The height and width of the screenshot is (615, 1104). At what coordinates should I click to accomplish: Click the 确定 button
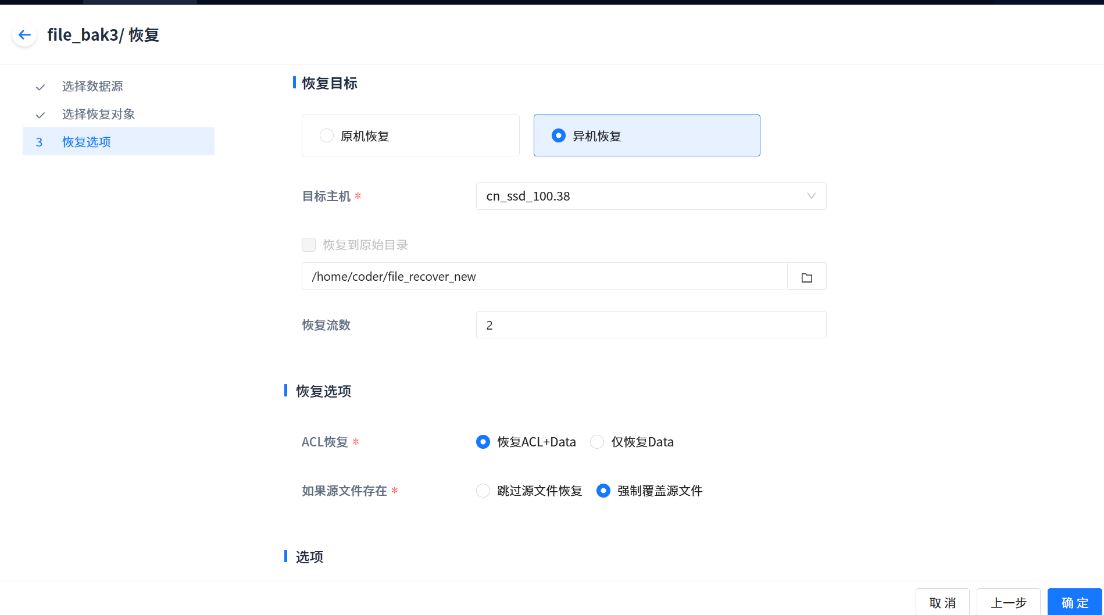pos(1075,602)
